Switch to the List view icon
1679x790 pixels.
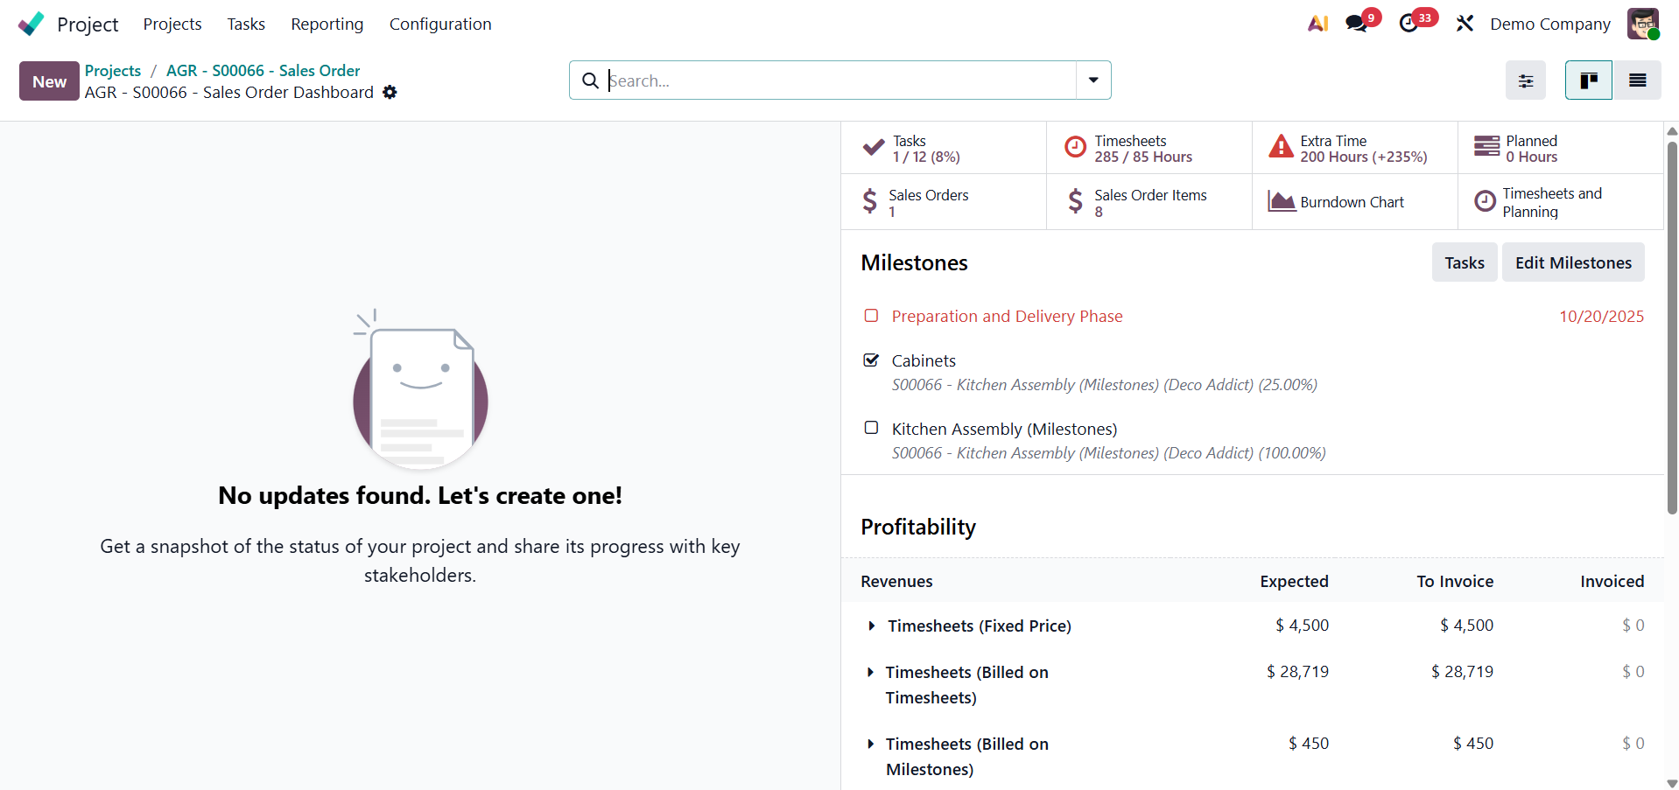tap(1637, 80)
